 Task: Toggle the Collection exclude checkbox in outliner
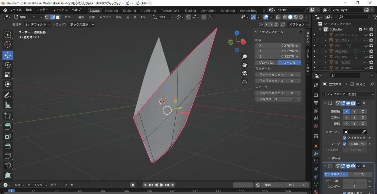point(361,29)
